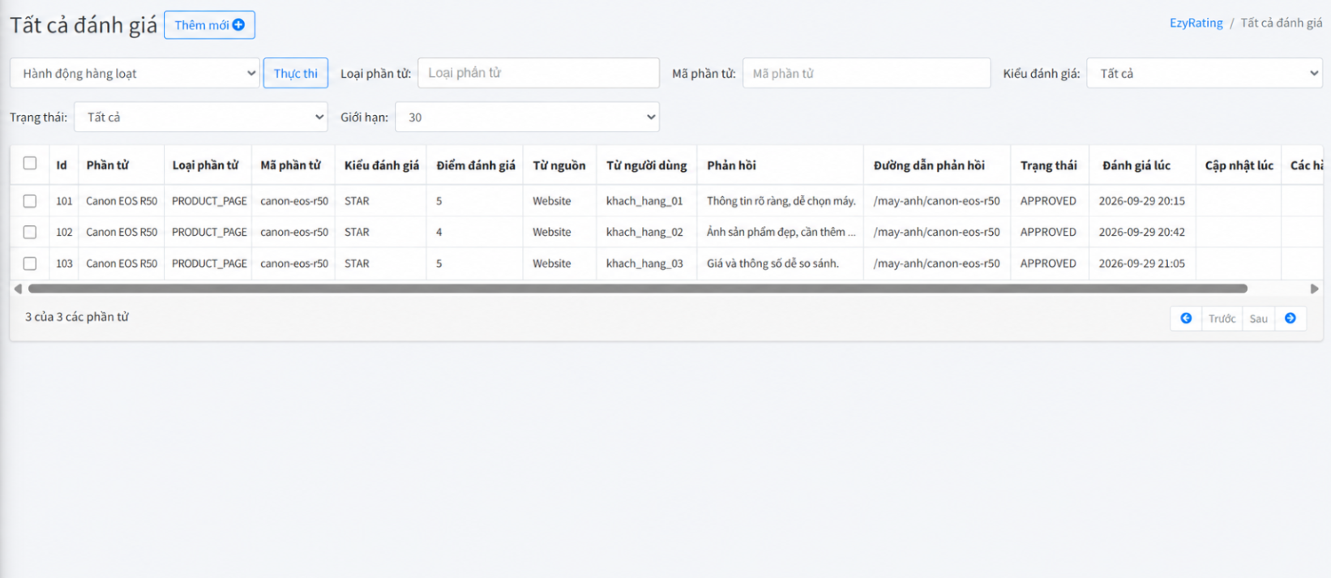Click the timestamp 2026-09-29 20:42
1331x578 pixels.
[1141, 232]
